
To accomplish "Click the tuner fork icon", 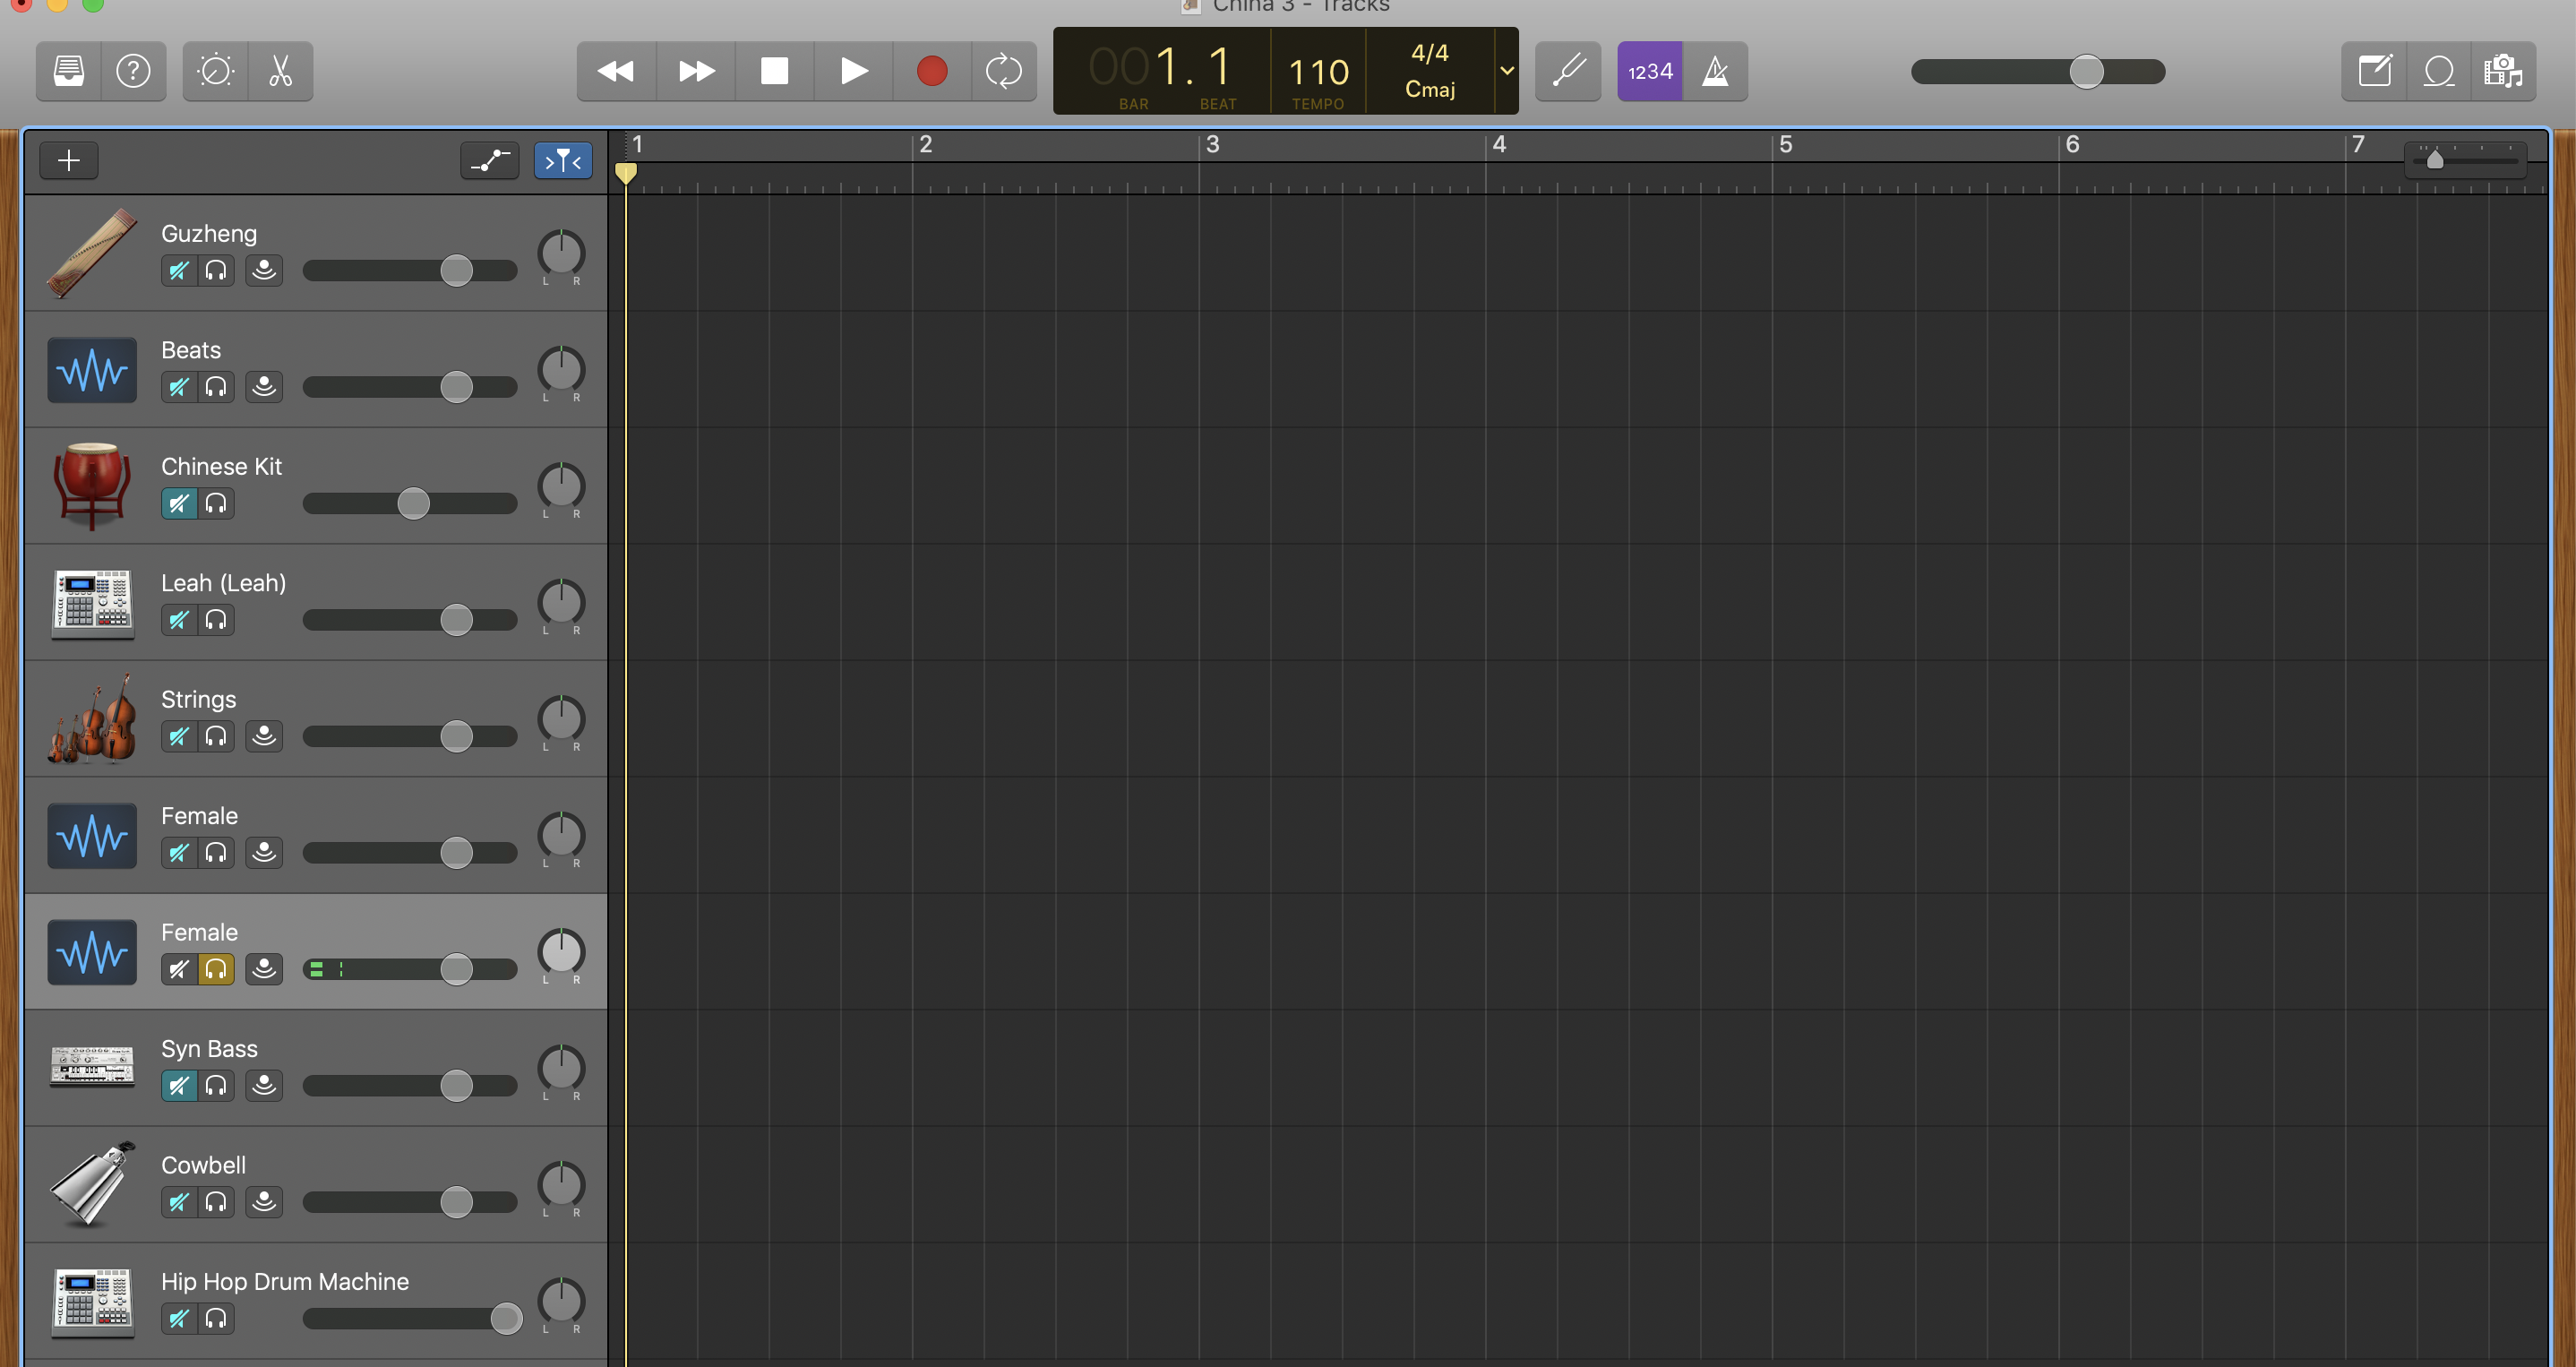I will 1568,71.
